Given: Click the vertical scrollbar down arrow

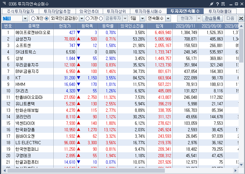Looking at the screenshot, I should 241,165.
